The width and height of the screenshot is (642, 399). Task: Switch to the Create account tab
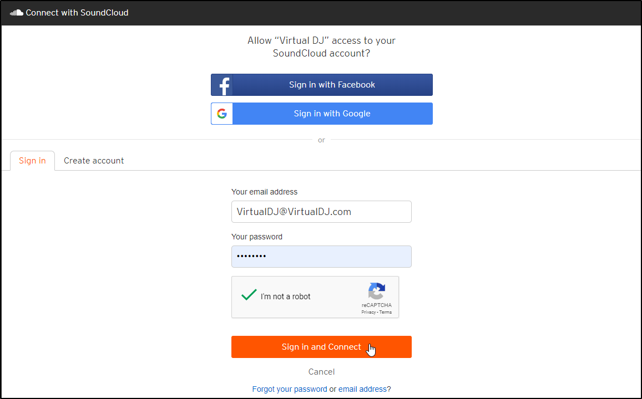click(x=94, y=160)
